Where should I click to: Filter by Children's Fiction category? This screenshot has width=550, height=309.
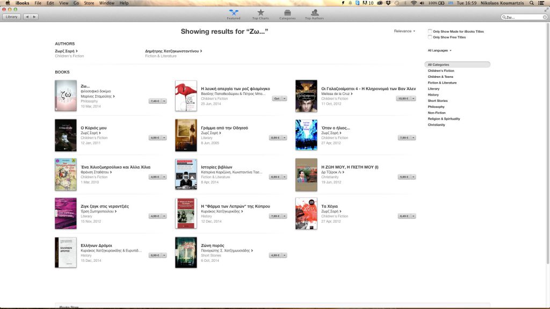click(x=440, y=71)
